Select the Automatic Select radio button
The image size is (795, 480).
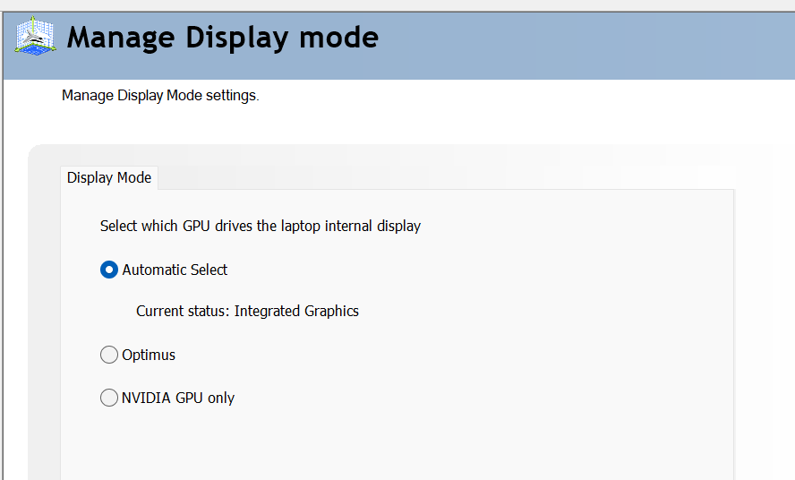109,270
